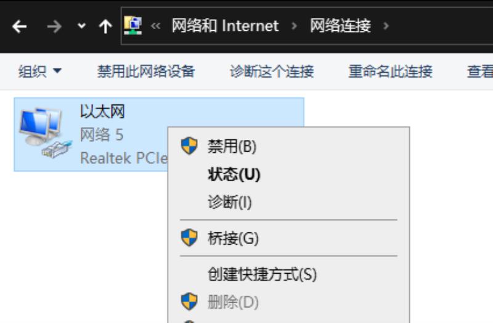Viewport: 493px width, 323px height.
Task: Expand the hidden breadcrumb path chevrons
Action: (x=156, y=26)
